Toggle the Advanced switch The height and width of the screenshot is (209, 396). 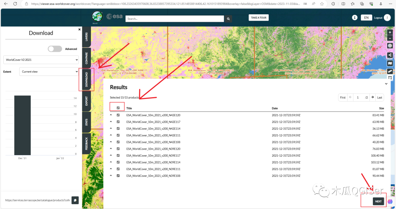(55, 49)
